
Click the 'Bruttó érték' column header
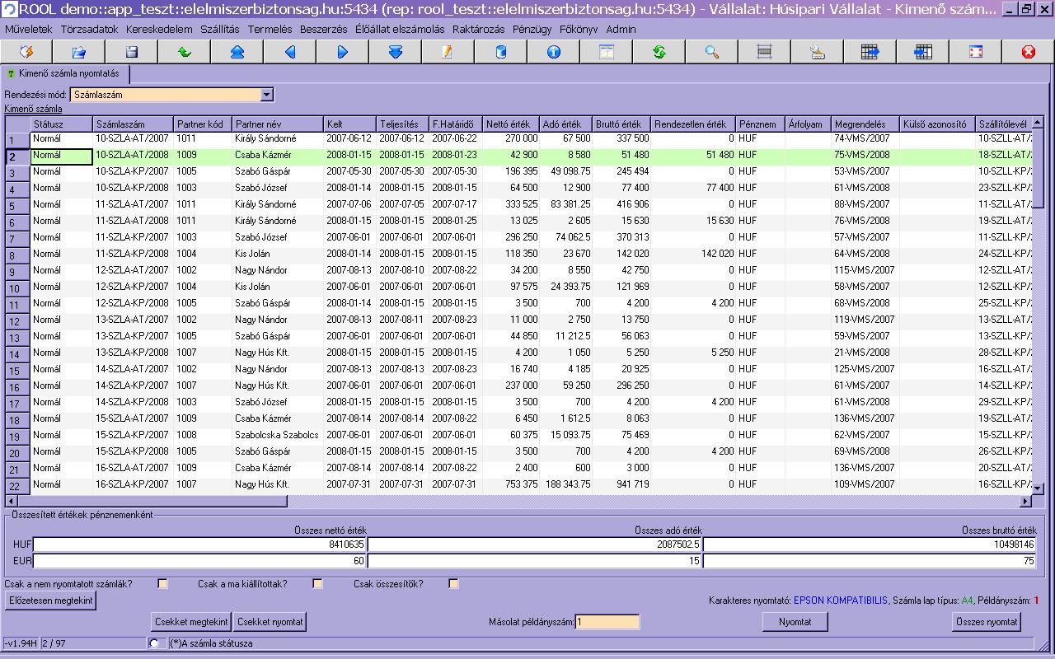(x=622, y=124)
